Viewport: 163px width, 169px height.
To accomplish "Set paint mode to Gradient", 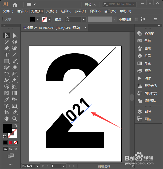I will 11,143.
